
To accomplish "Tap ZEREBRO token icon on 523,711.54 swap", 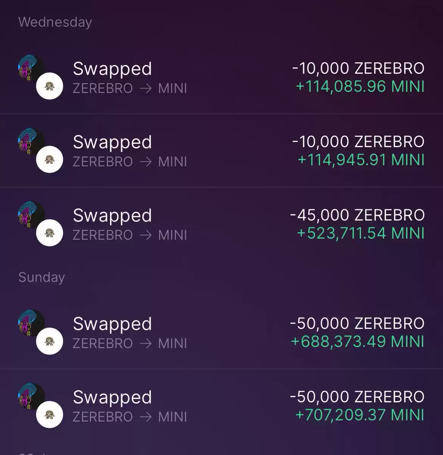I will pyautogui.click(x=31, y=215).
